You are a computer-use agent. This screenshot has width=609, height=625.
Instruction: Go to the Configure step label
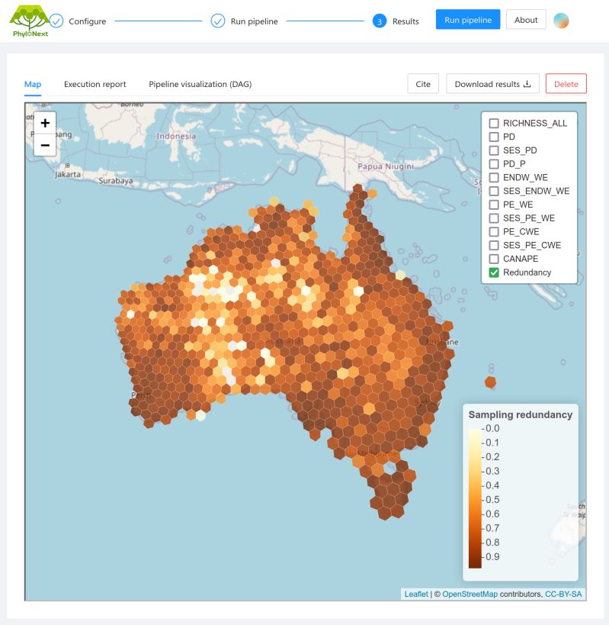87,21
